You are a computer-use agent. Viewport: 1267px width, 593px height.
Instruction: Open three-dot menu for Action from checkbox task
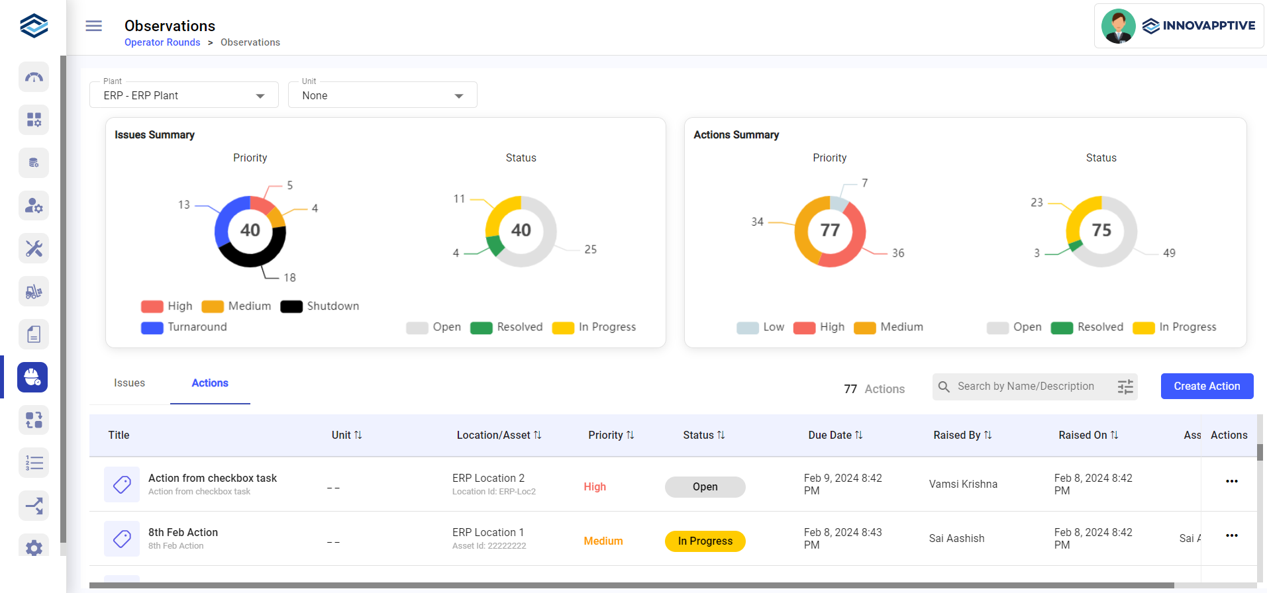click(1231, 481)
